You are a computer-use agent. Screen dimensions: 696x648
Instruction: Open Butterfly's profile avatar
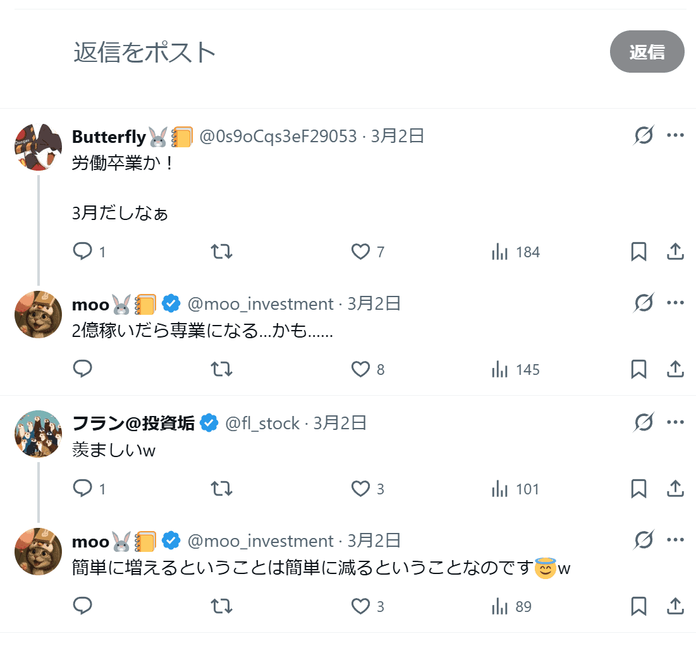38,147
